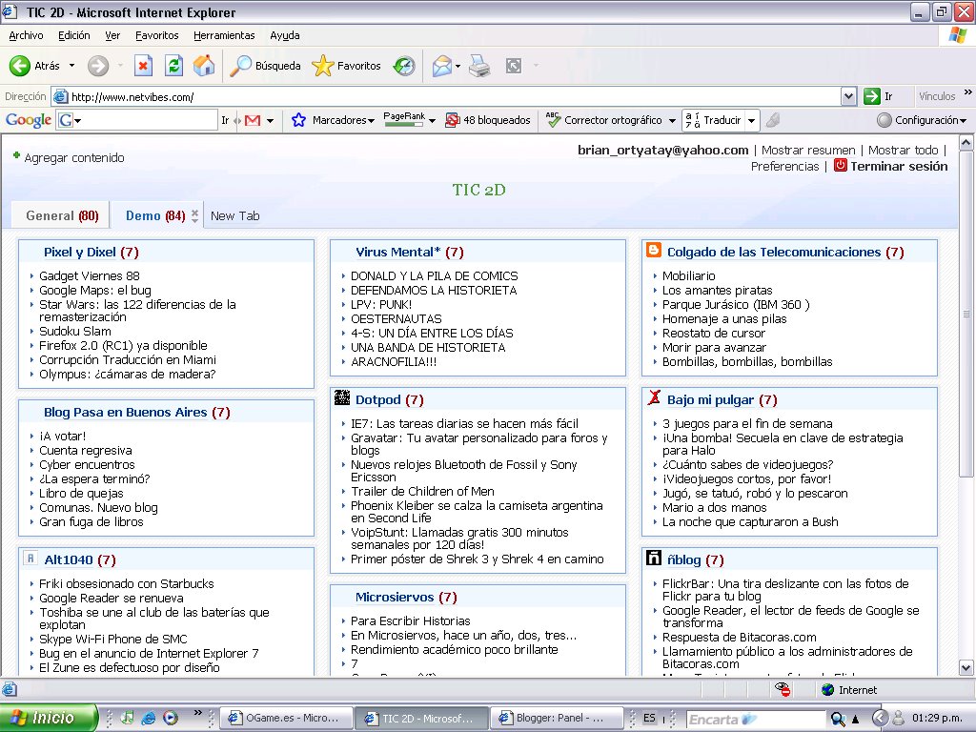Screen dimensions: 976x732
Task: Switch to the Blogger: Panel taskbar window
Action: point(556,718)
